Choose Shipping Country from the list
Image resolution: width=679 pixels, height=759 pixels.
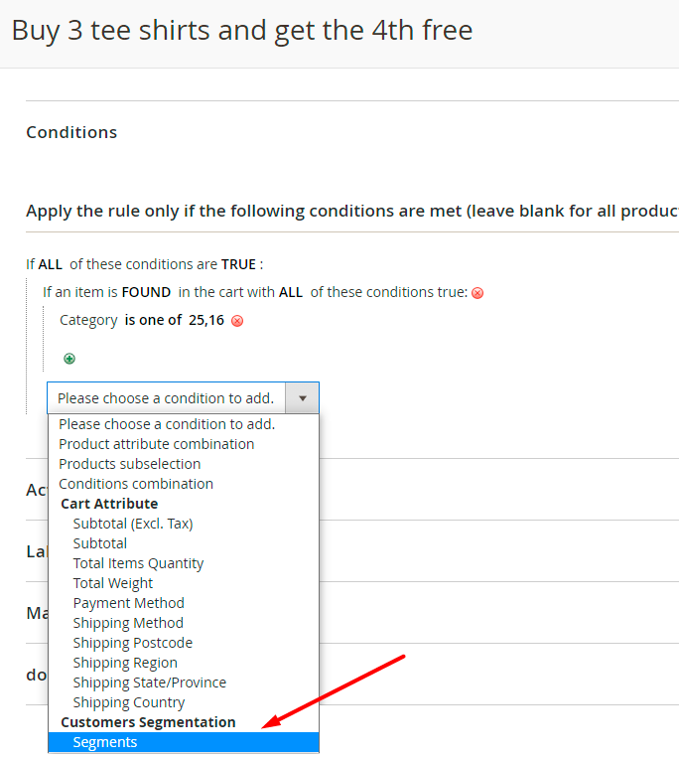pos(129,702)
